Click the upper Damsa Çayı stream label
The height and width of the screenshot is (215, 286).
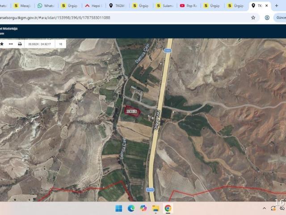tap(143, 53)
